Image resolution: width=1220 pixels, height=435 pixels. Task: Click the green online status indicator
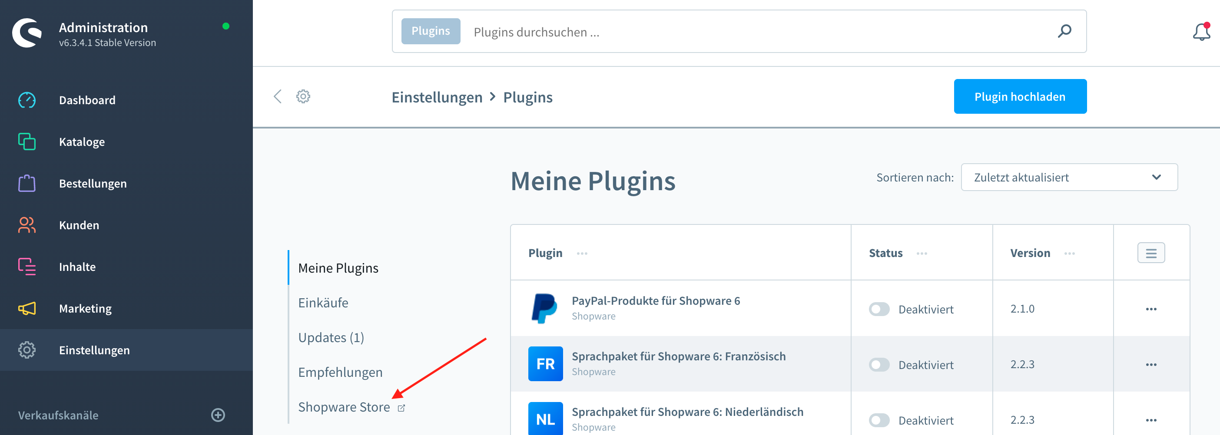pyautogui.click(x=226, y=26)
